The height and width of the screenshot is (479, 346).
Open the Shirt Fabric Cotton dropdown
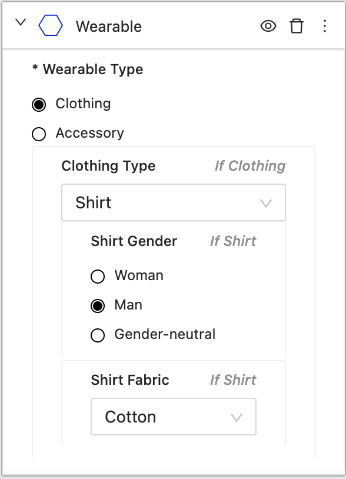[174, 417]
